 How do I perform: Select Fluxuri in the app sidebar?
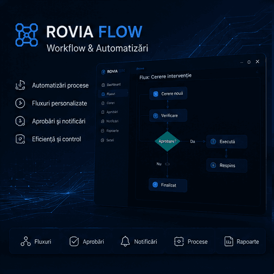pos(113,94)
